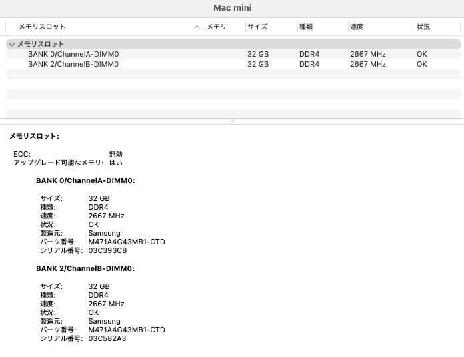Sort by the メモリスロット column header
This screenshot has width=464, height=357.
pos(41,27)
